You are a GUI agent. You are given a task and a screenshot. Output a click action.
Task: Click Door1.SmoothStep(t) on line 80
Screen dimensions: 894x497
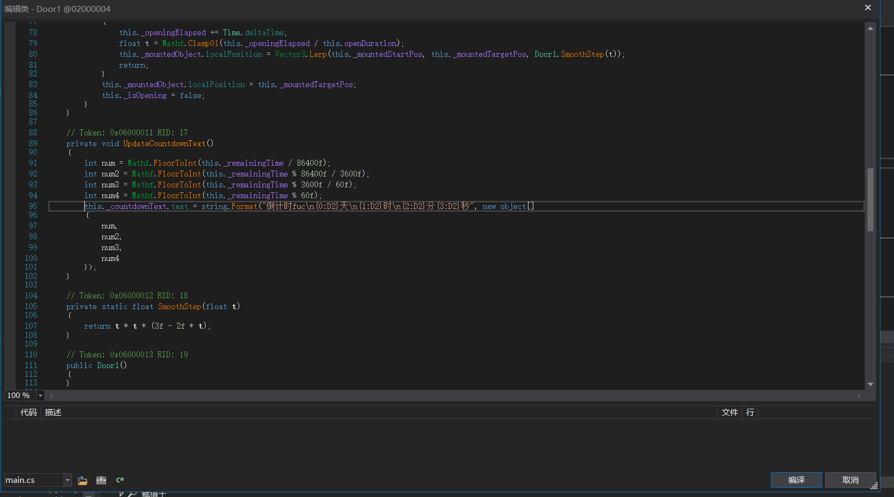[x=577, y=54]
